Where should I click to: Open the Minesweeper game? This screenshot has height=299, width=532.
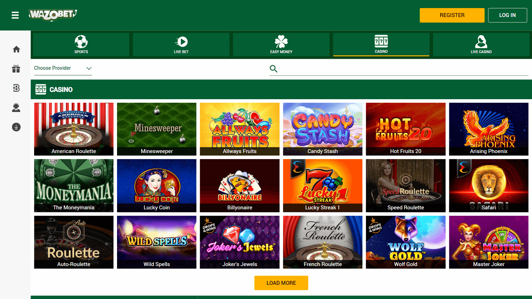(157, 129)
